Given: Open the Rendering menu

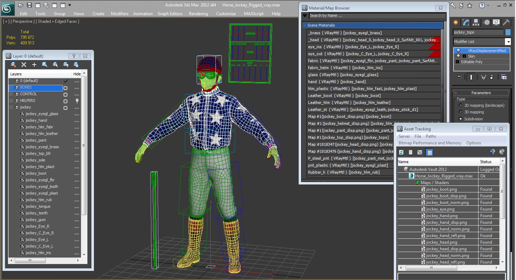Looking at the screenshot, I should (x=198, y=14).
